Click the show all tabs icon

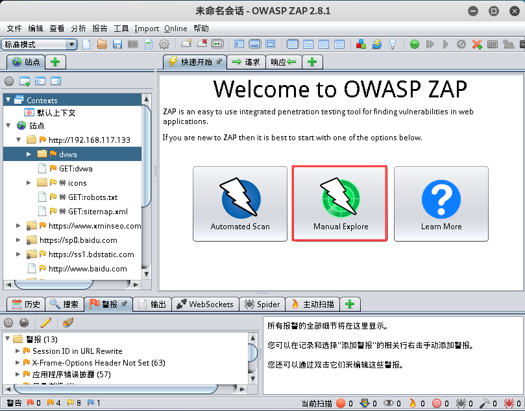coord(186,44)
